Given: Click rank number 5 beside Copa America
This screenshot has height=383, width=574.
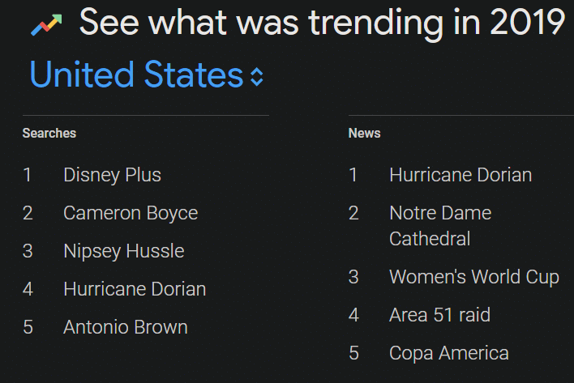Looking at the screenshot, I should click(x=353, y=353).
